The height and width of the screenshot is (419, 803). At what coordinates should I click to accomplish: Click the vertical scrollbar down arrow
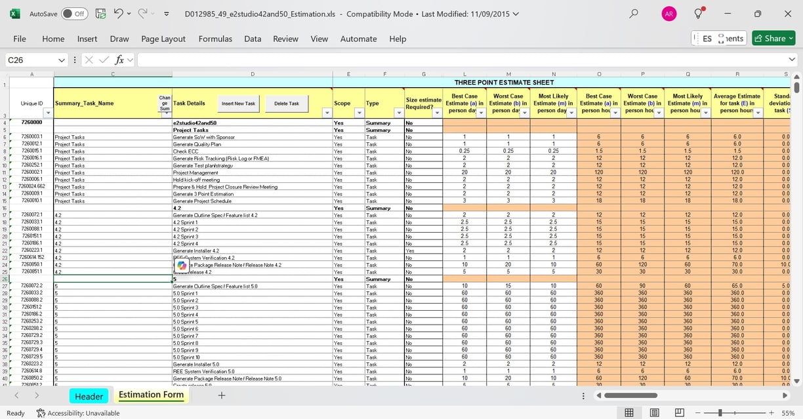pyautogui.click(x=796, y=381)
